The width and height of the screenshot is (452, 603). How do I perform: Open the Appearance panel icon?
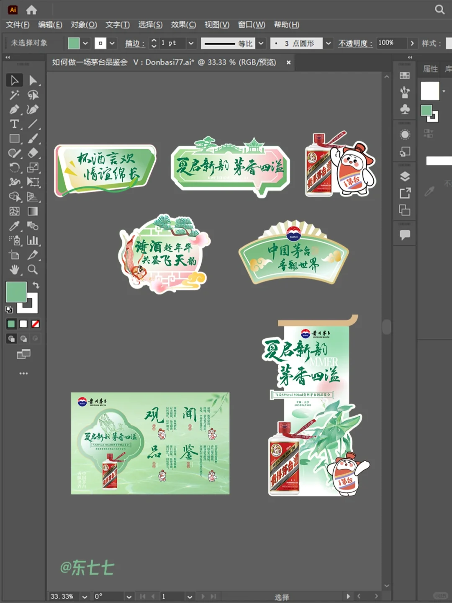[x=405, y=134]
